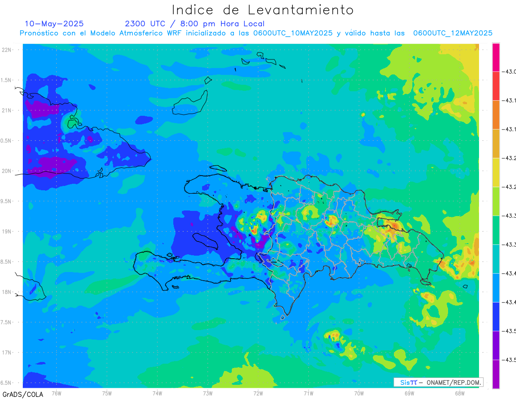
Task: Select the date text 10-May-2025
Action: (x=54, y=24)
